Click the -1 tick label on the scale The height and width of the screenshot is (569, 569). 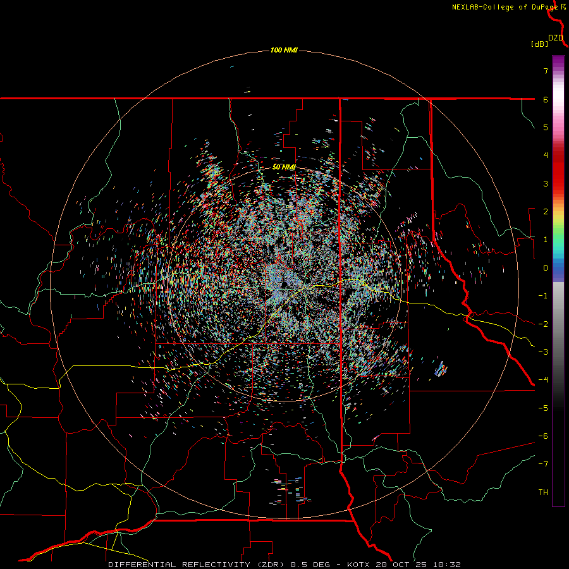[x=543, y=296]
